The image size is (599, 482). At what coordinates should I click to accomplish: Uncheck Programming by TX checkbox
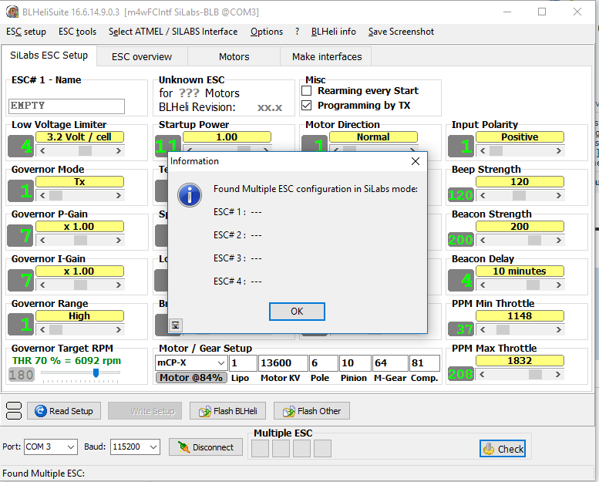pyautogui.click(x=307, y=106)
